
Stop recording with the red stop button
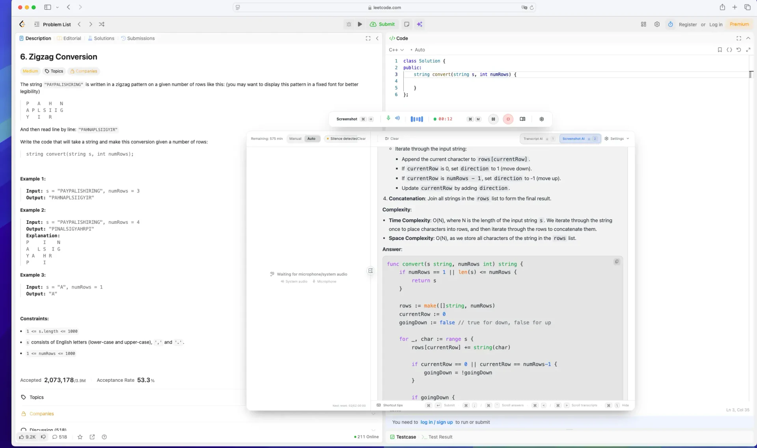508,119
